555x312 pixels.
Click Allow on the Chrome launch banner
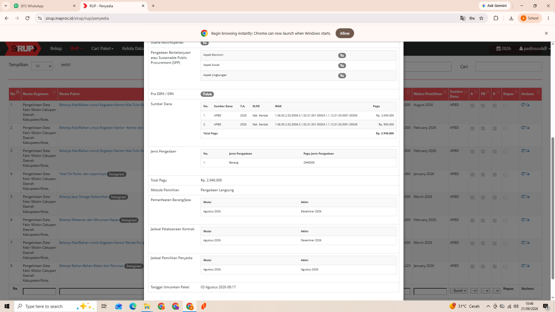(344, 33)
